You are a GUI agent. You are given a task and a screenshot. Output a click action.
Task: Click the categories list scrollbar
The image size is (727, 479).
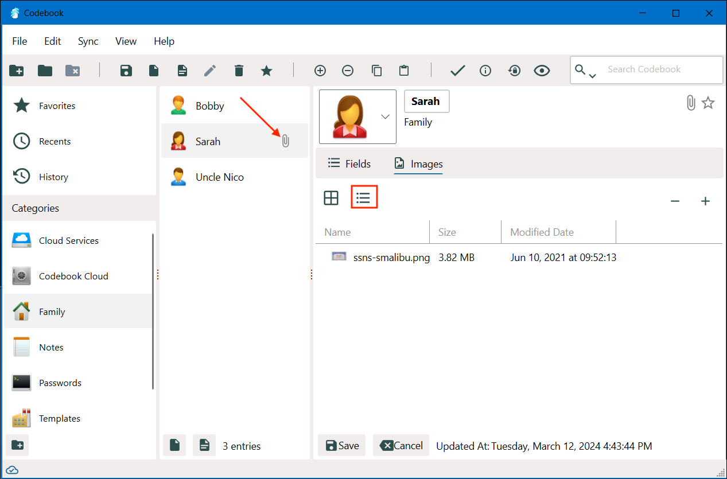pyautogui.click(x=153, y=311)
